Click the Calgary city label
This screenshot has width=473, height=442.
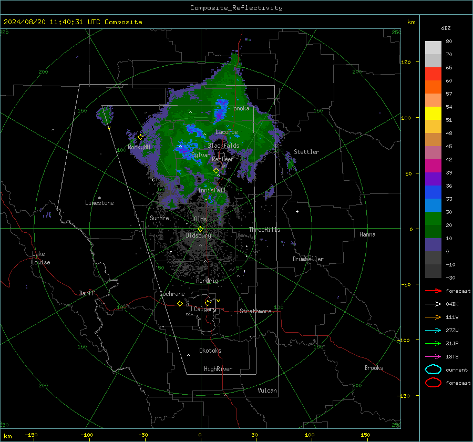(205, 309)
